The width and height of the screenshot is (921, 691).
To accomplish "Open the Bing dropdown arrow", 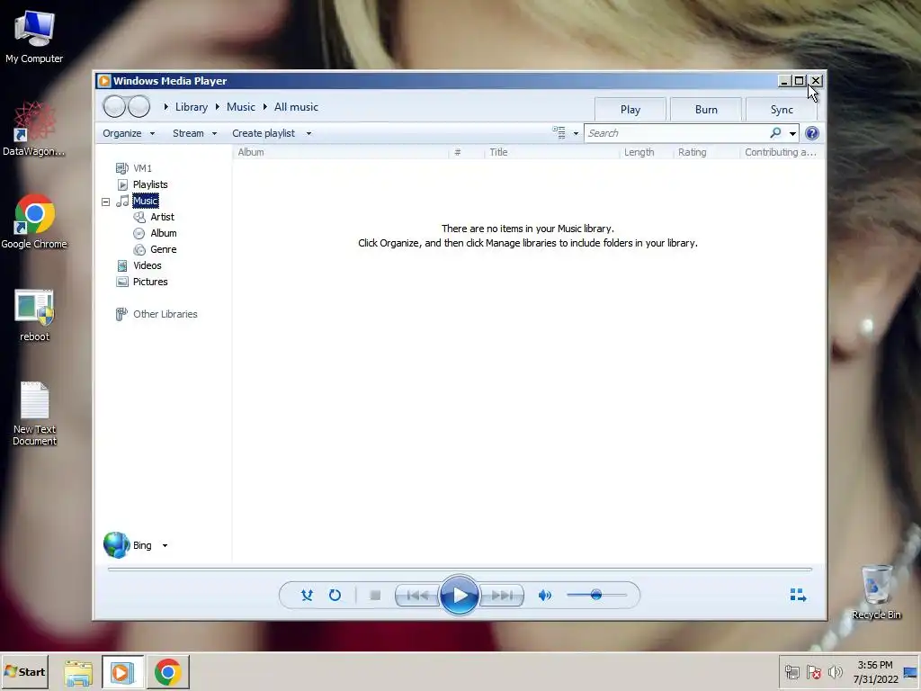I will point(165,546).
